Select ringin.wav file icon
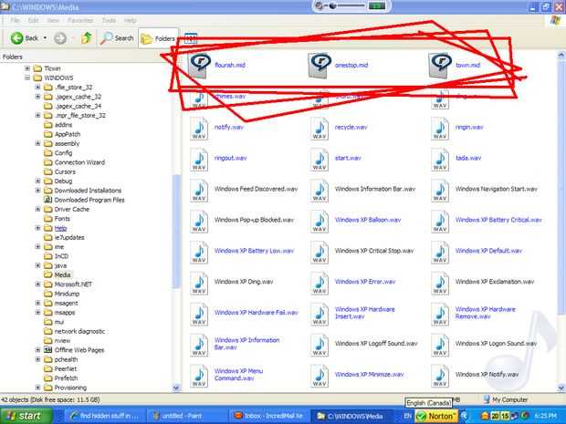The image size is (566, 424). [x=440, y=129]
